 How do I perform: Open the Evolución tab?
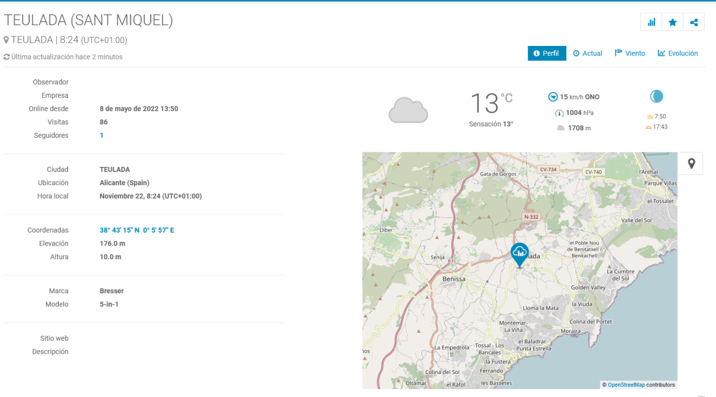click(x=678, y=53)
